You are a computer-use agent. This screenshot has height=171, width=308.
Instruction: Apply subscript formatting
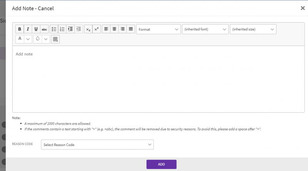[x=88, y=29]
